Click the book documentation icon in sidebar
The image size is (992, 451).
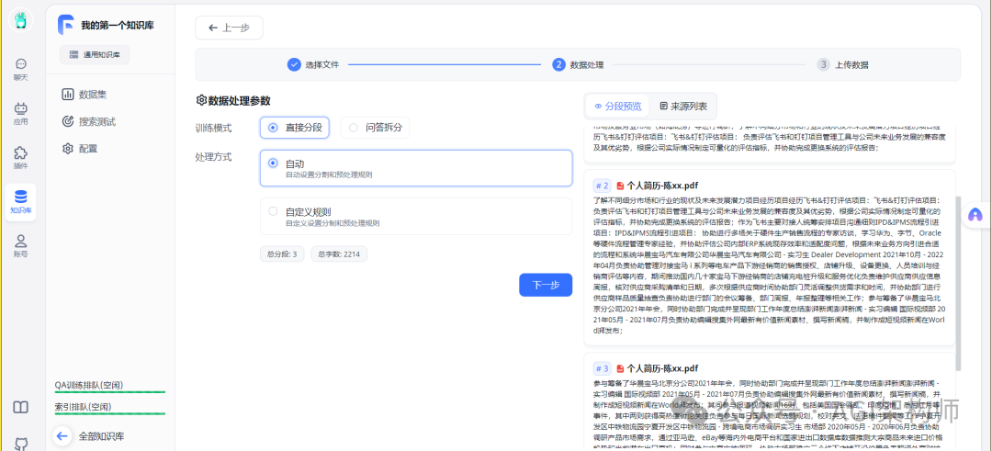[21, 407]
